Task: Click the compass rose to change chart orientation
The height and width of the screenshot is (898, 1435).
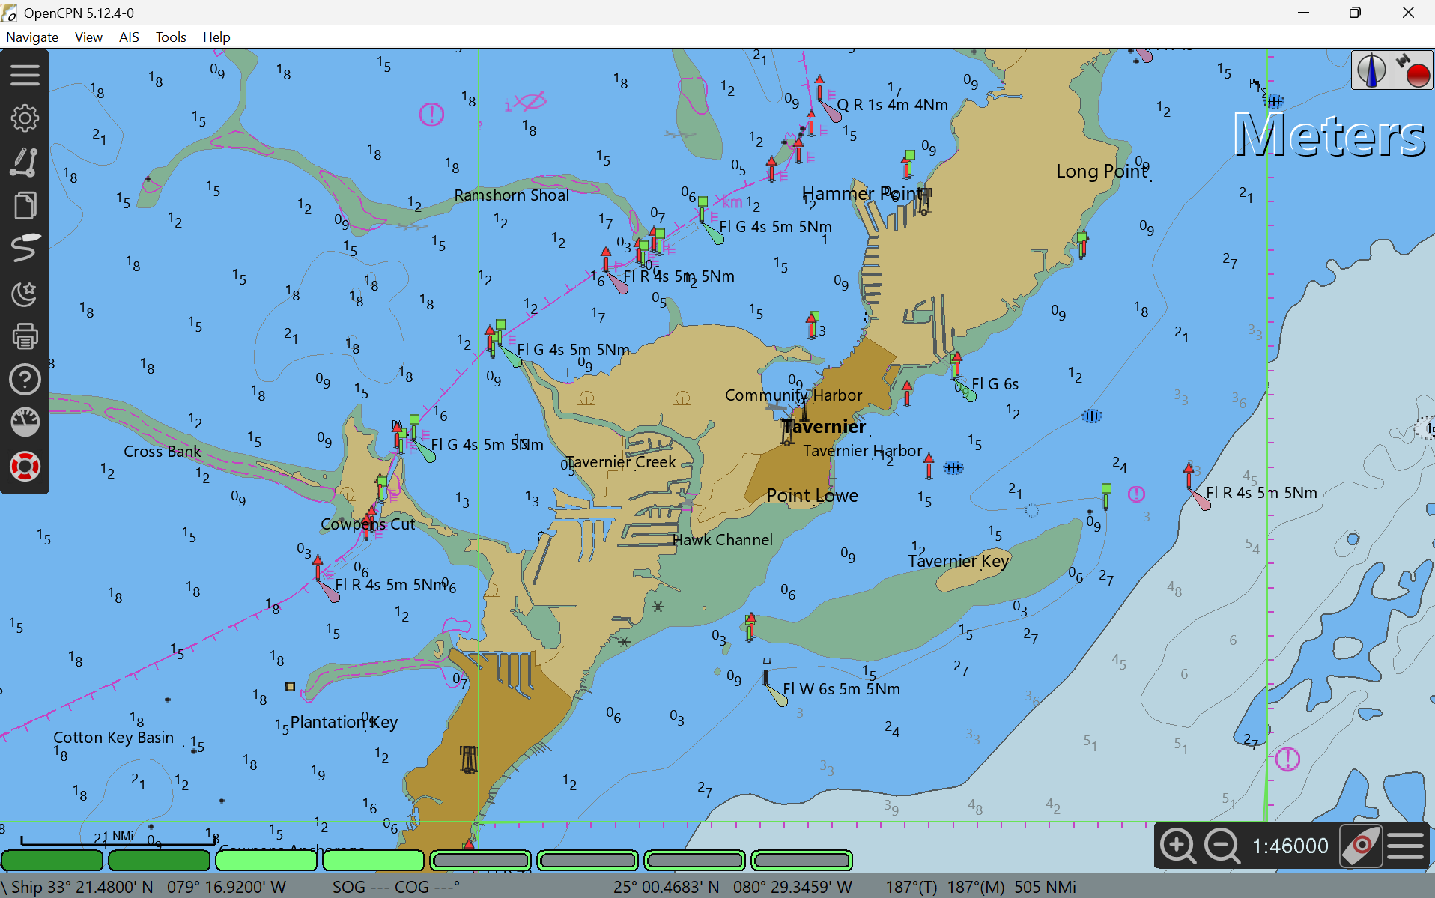Action: pos(1372,70)
